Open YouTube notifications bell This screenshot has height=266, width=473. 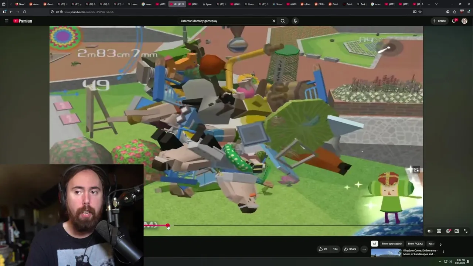point(454,21)
